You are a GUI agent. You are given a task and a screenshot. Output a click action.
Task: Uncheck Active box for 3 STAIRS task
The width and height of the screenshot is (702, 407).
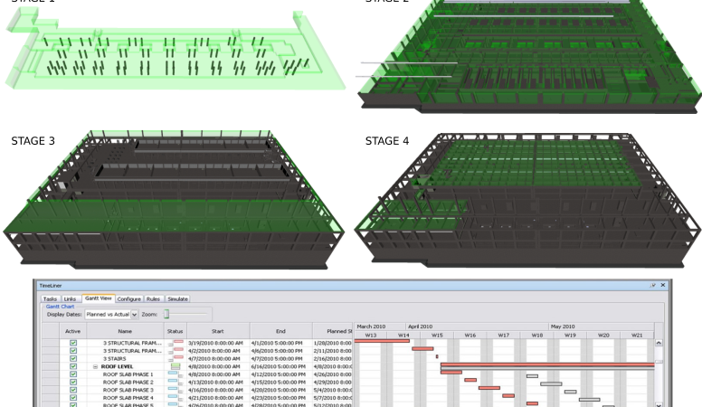(x=73, y=358)
